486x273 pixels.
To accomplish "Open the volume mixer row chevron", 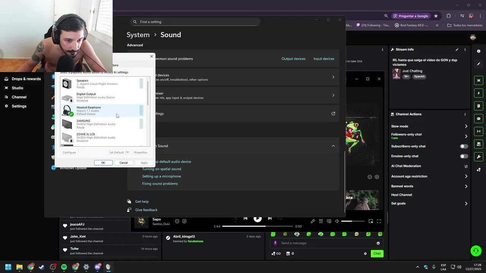I will click(x=333, y=95).
